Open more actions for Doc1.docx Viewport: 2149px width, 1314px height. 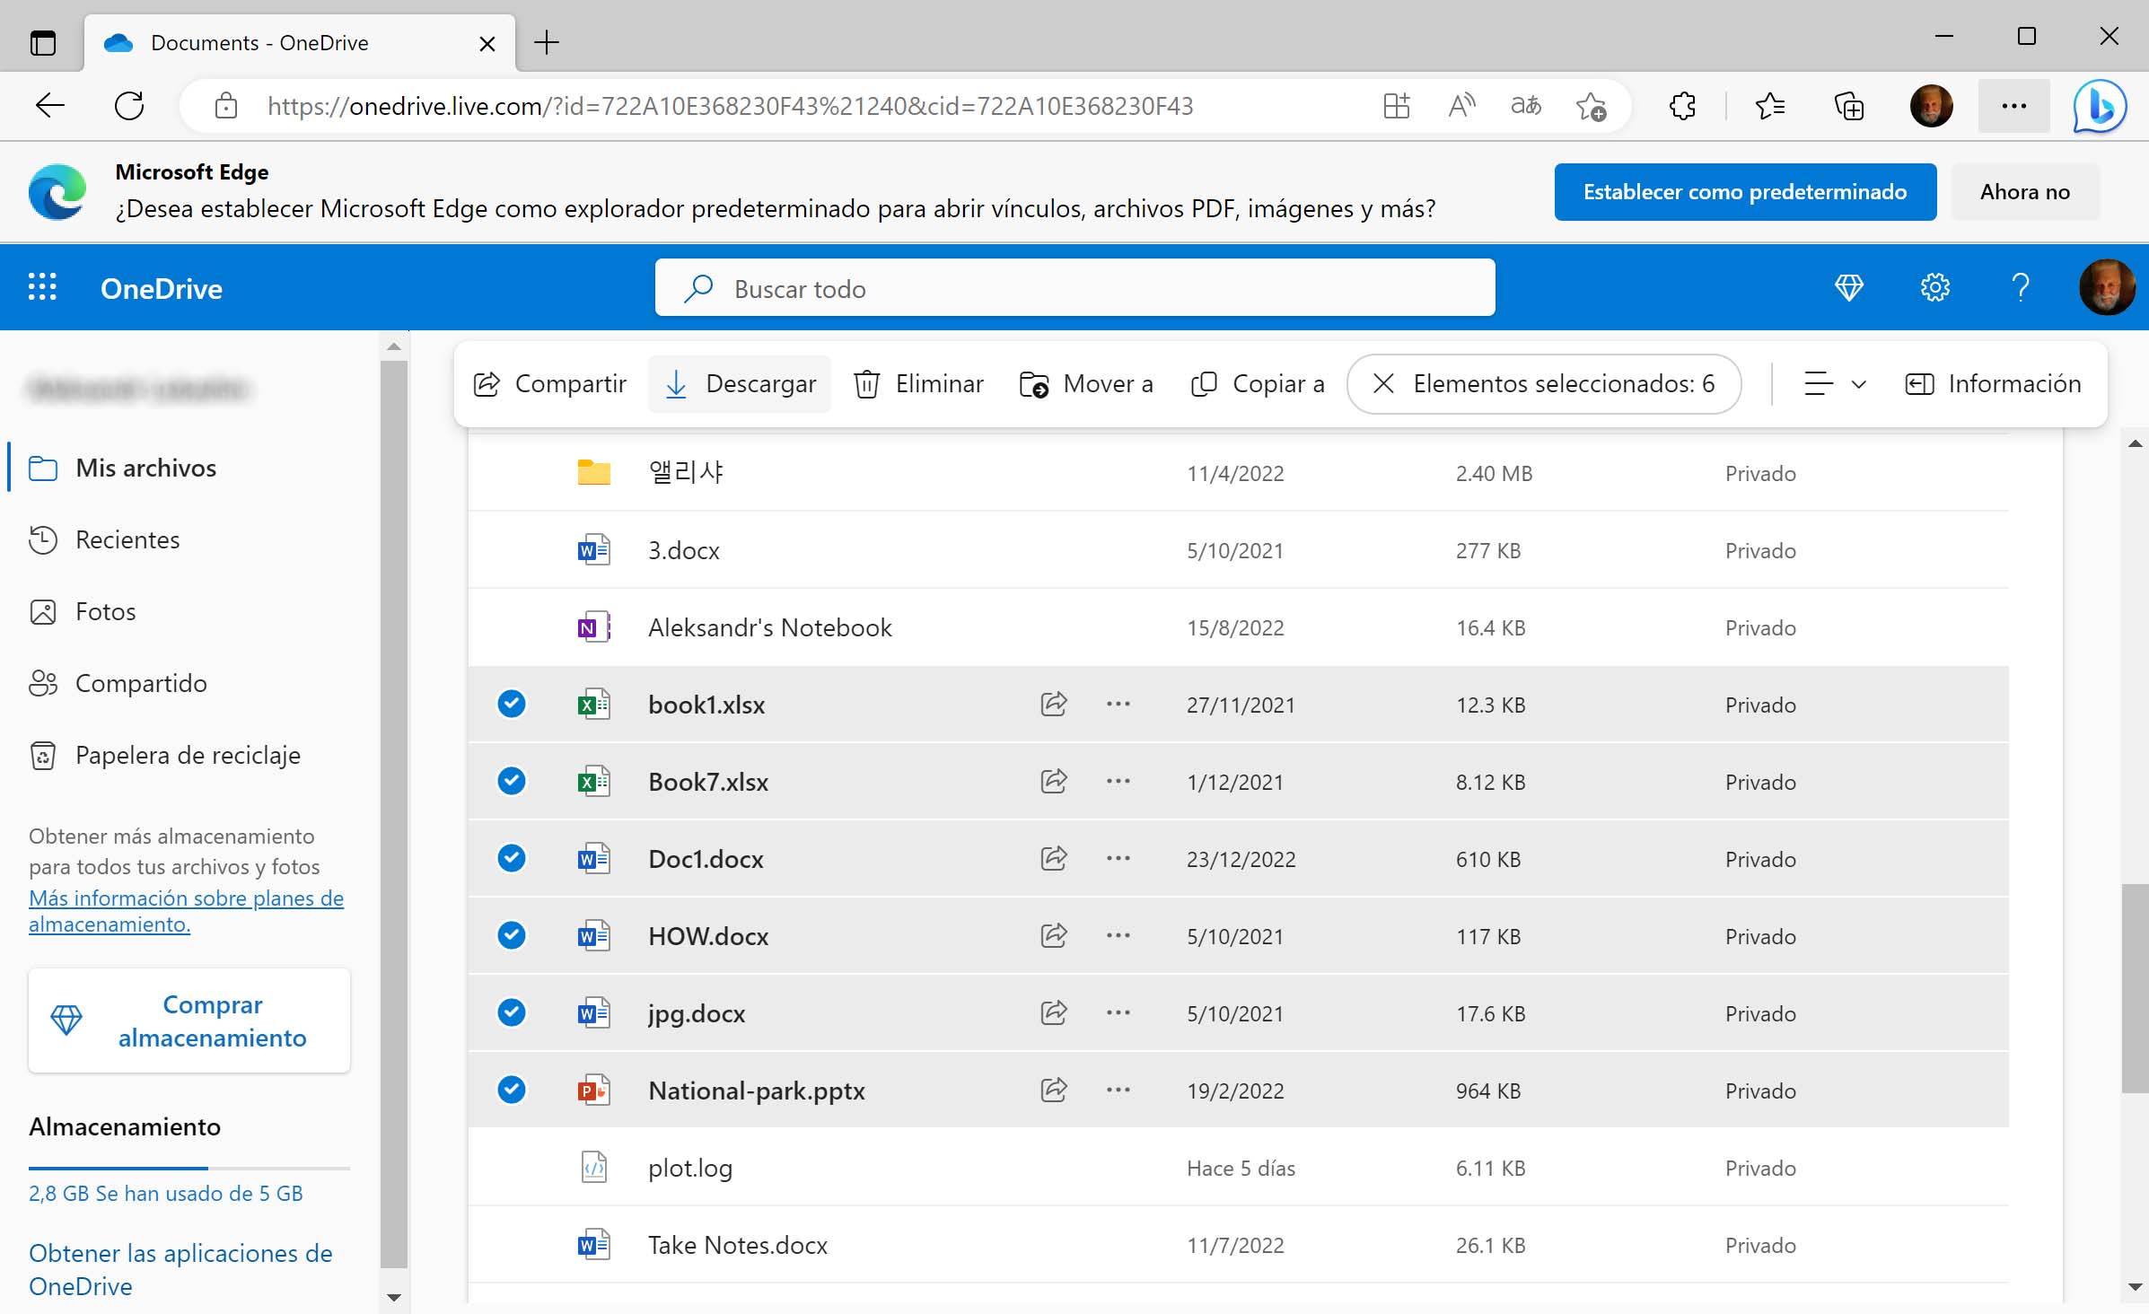coord(1118,859)
